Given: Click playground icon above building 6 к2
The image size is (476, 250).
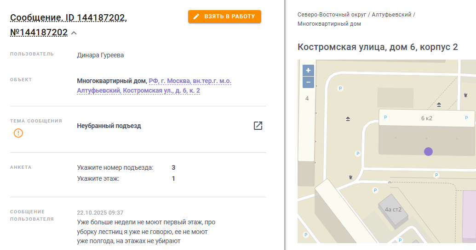Looking at the screenshot, I should coord(439,105).
